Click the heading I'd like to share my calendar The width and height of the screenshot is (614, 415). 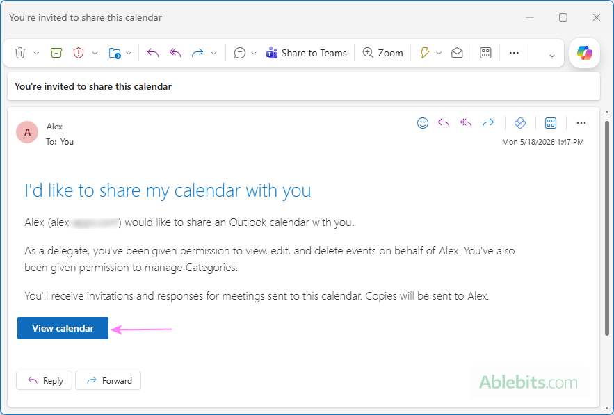click(x=168, y=190)
